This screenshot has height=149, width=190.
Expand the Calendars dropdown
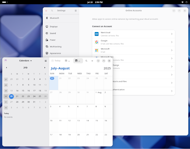(26, 61)
